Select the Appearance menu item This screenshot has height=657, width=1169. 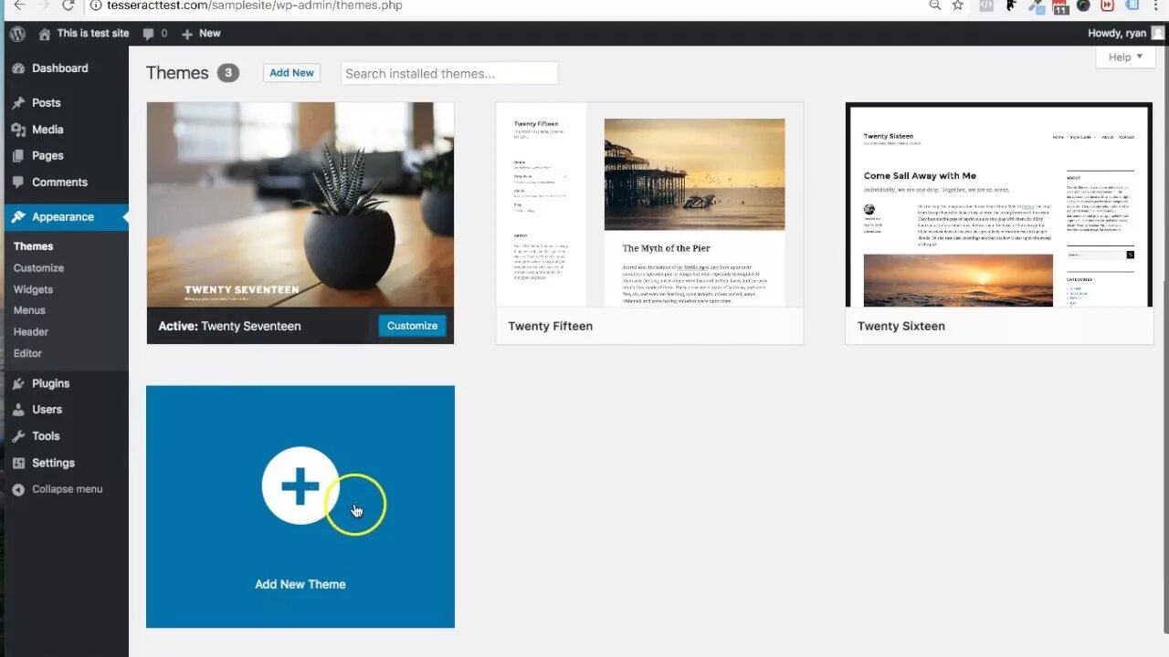[x=64, y=217]
